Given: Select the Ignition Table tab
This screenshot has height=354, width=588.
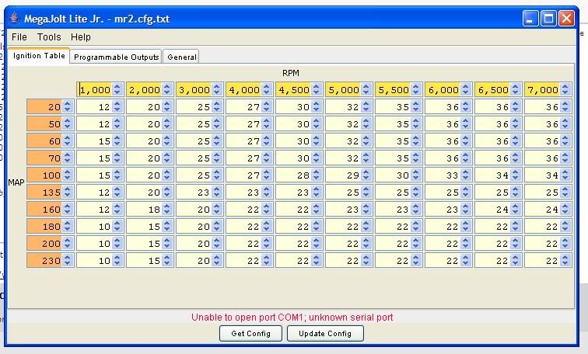Looking at the screenshot, I should (x=39, y=56).
